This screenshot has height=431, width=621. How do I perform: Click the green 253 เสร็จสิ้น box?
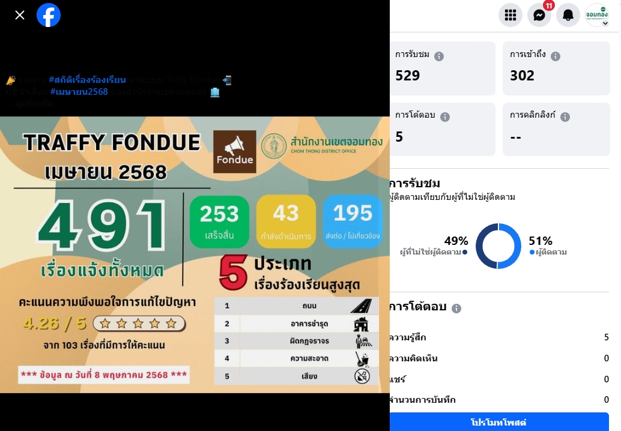219,222
